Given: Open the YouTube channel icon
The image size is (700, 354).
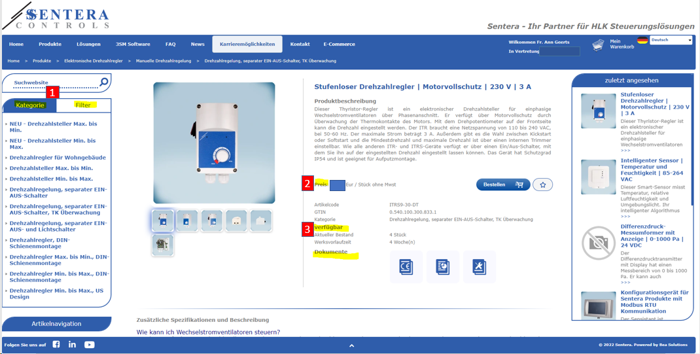Looking at the screenshot, I should tap(89, 344).
